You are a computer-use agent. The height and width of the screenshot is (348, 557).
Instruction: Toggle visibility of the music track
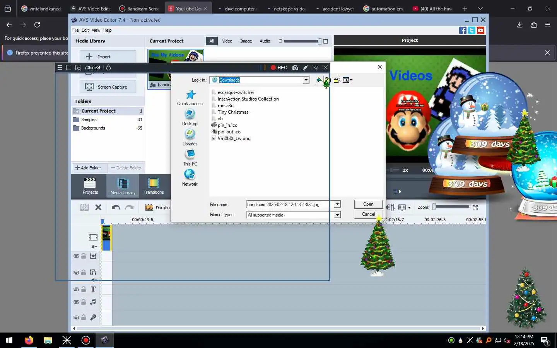[76, 302]
